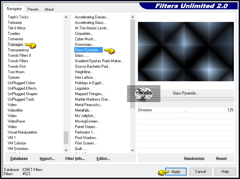Select the Tymoes category

(14, 77)
